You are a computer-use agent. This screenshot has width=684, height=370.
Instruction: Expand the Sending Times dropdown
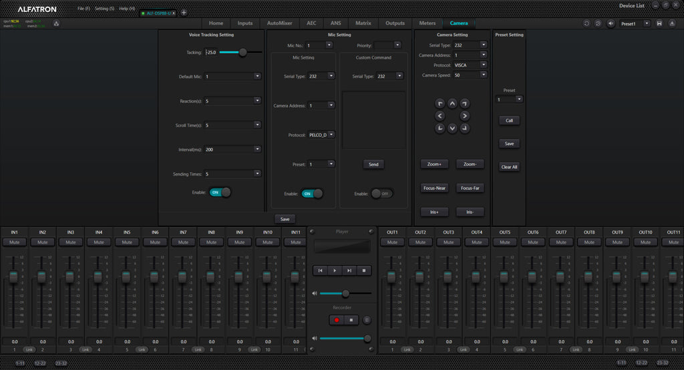pyautogui.click(x=257, y=174)
